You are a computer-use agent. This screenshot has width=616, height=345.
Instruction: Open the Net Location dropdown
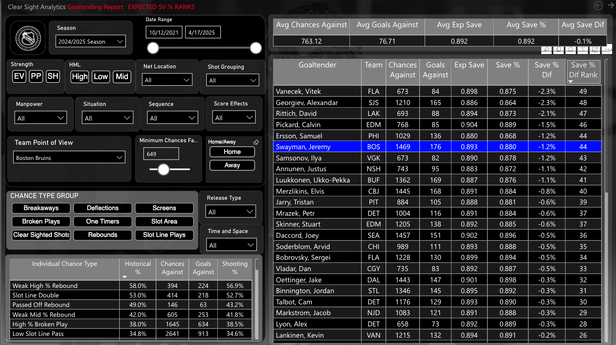point(167,80)
